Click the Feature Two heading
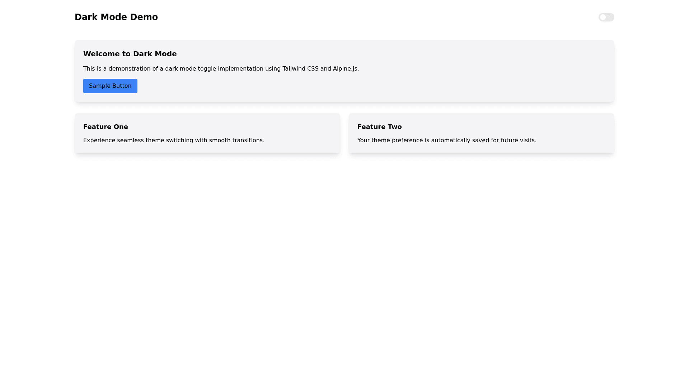 click(x=379, y=127)
